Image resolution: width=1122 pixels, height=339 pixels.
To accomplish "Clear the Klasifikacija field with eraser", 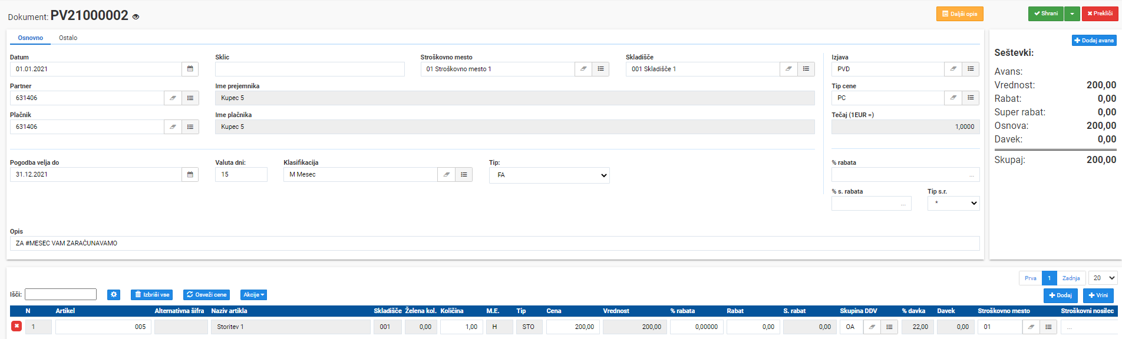I will [x=447, y=174].
